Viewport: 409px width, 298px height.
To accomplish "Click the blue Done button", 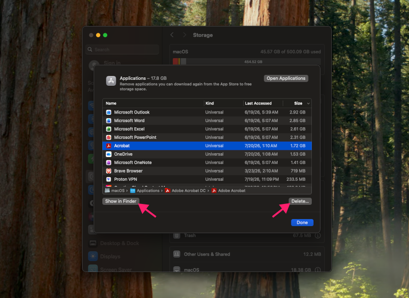I will point(302,223).
